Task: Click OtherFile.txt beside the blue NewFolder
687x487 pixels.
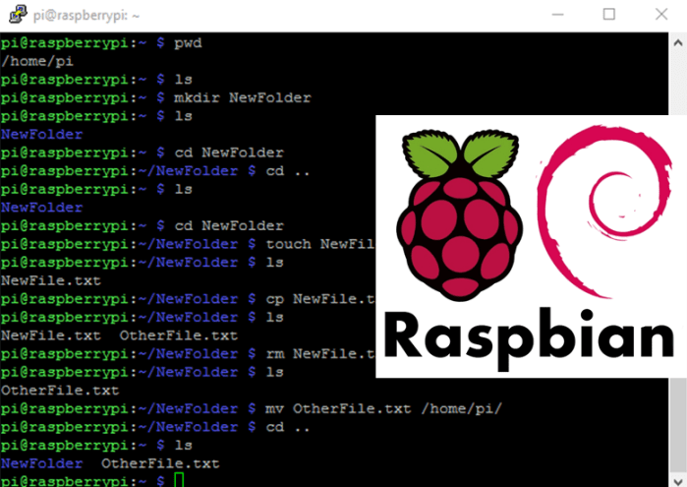Action: [160, 462]
